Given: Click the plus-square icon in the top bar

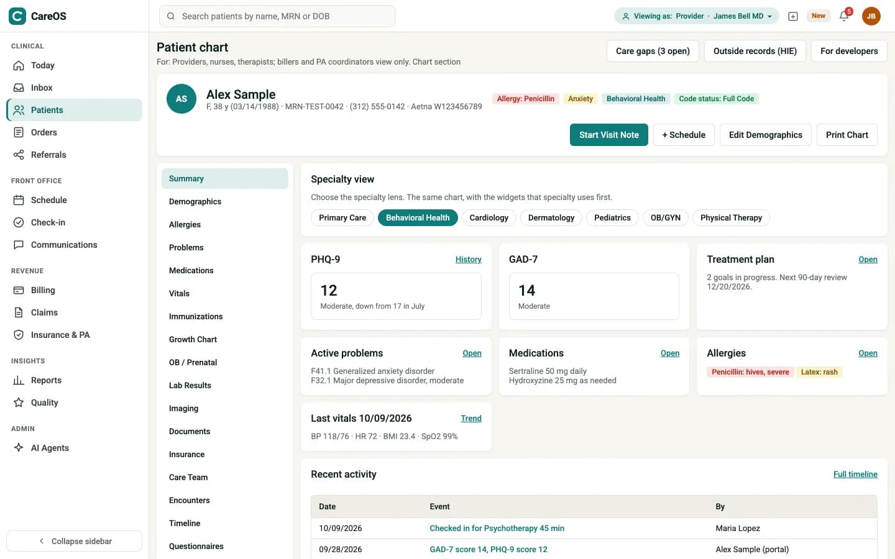Looking at the screenshot, I should coord(793,16).
